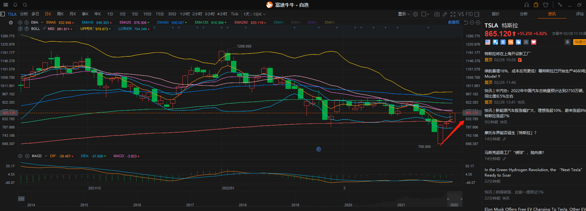Click the 快捷交易 quick trade button
The width and height of the screenshot is (586, 211).
coord(580,42)
